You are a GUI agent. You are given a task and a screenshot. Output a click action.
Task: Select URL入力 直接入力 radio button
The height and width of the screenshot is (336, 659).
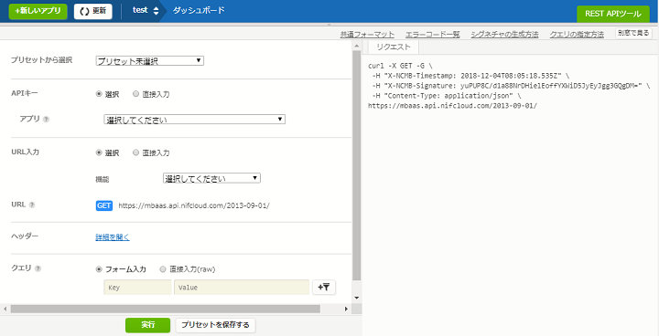(135, 152)
